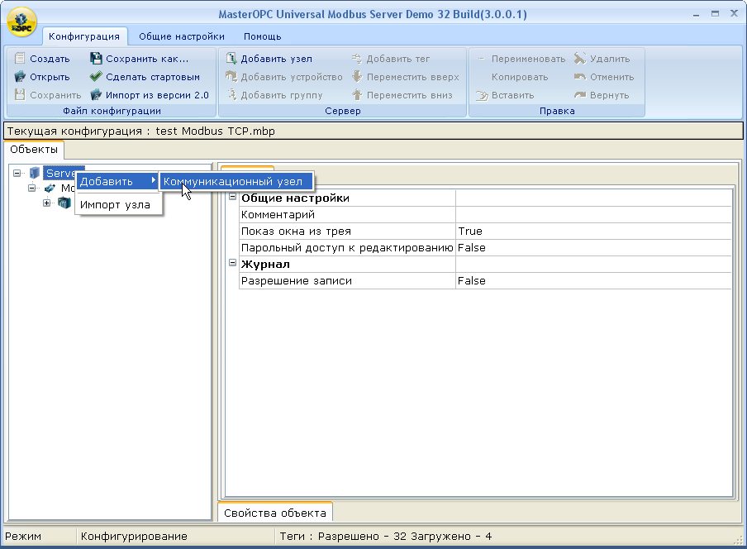Viewport: 747px width, 549px height.
Task: Click the Комментарий value field
Action: [592, 215]
